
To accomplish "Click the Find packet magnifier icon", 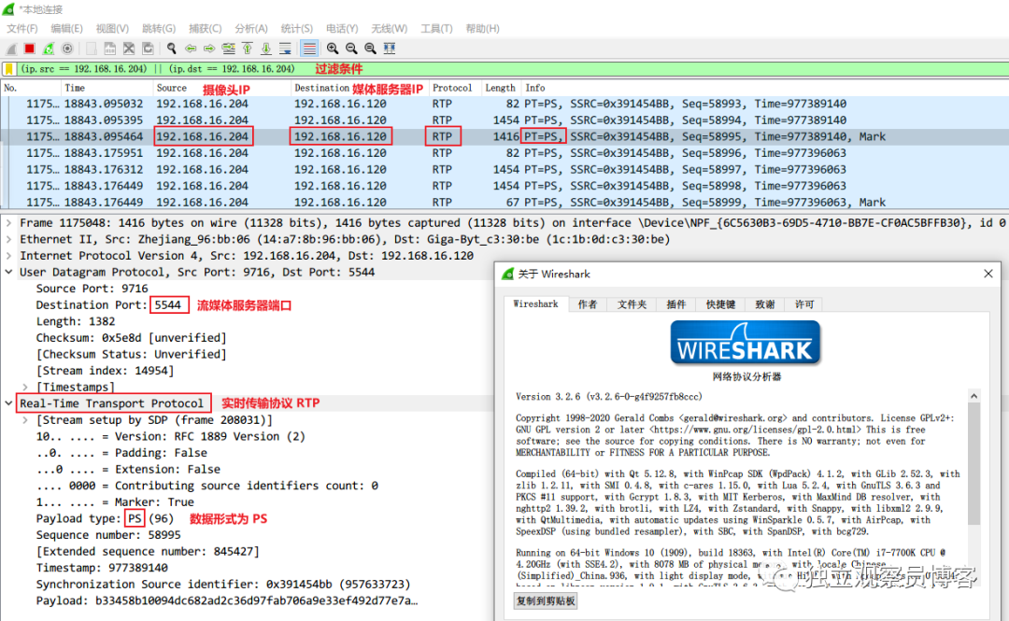I will point(172,49).
